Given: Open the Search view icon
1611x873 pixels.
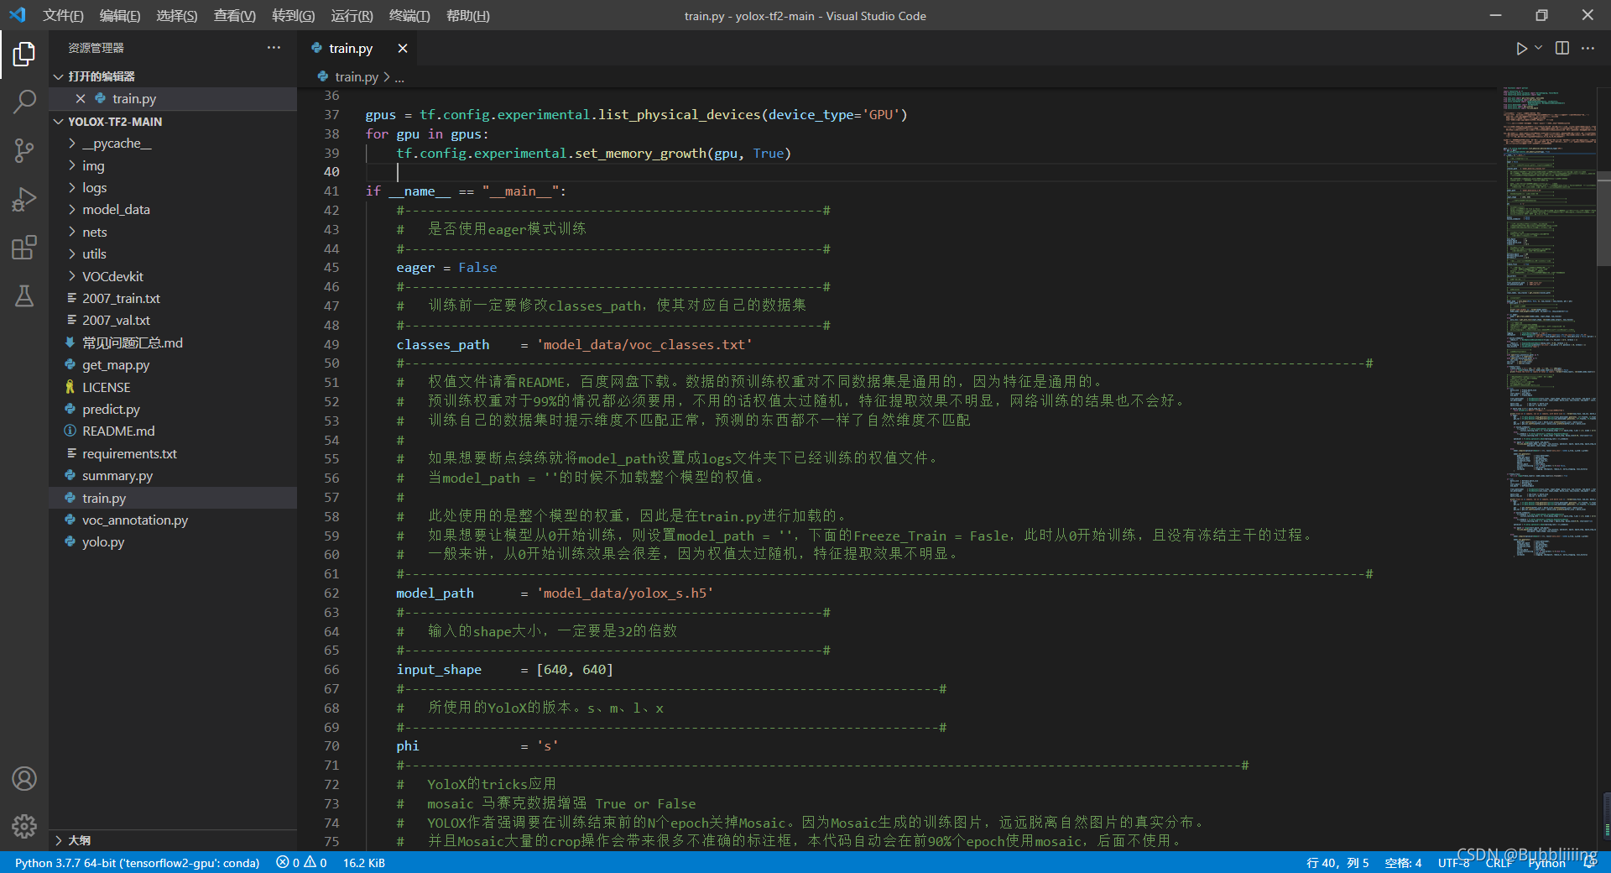Looking at the screenshot, I should 24,102.
